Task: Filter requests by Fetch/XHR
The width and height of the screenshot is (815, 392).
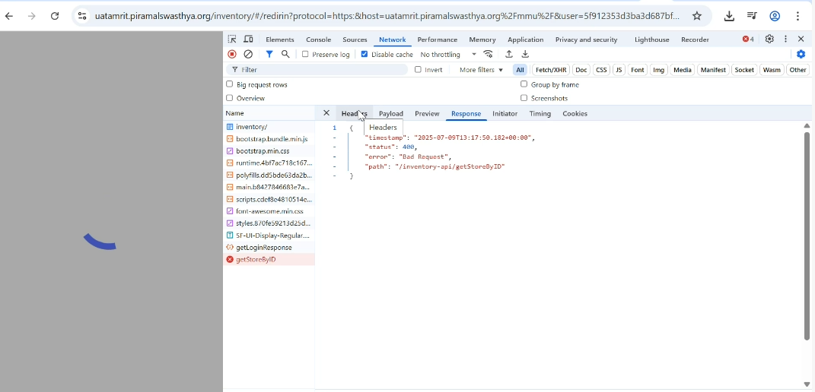Action: point(551,70)
